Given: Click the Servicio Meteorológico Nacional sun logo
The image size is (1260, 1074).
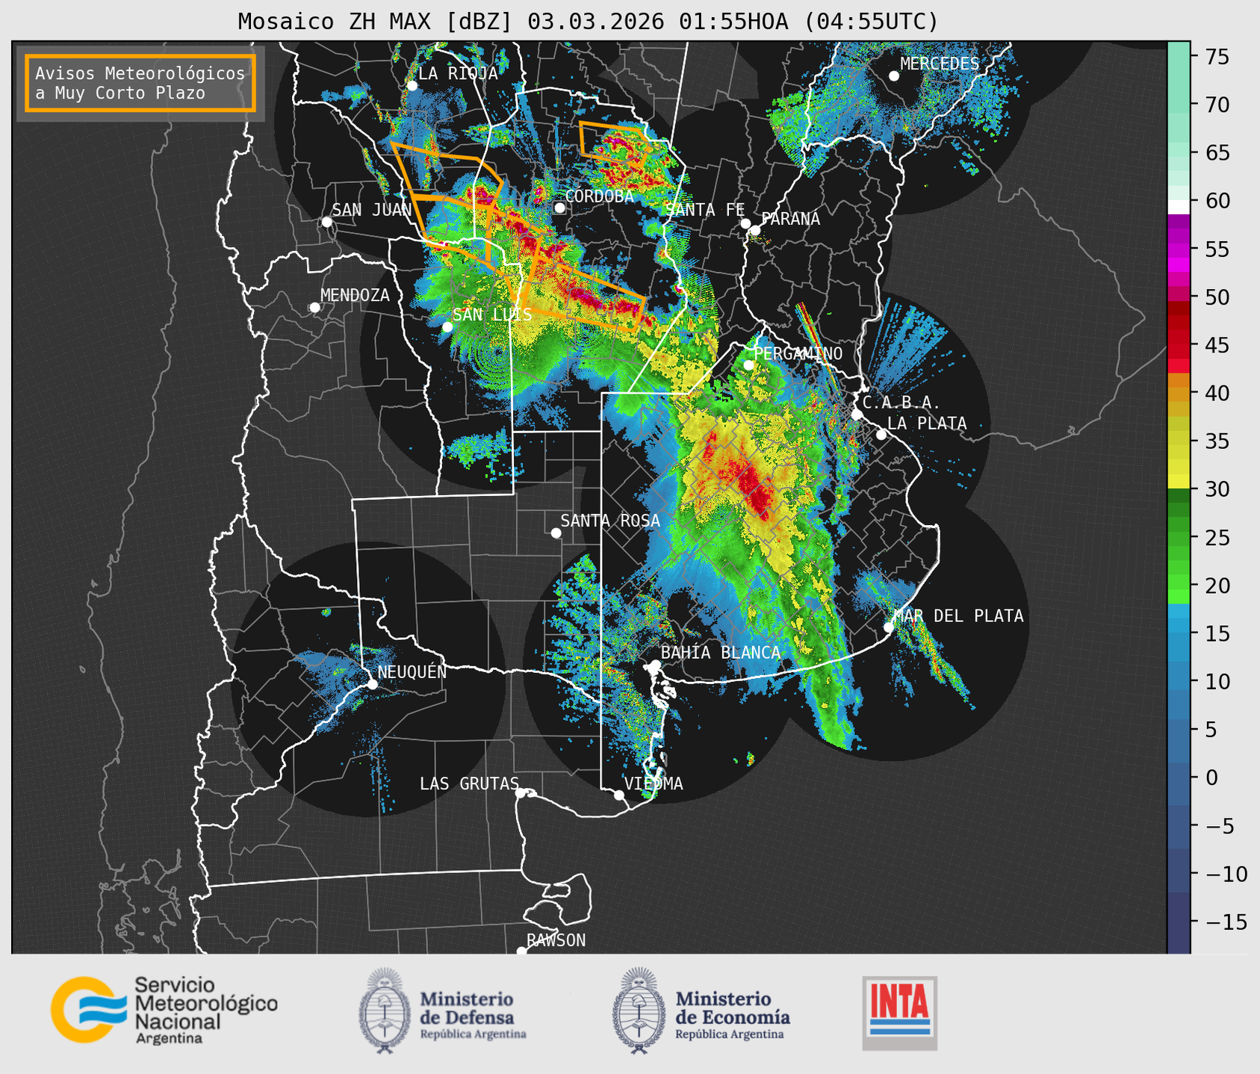Looking at the screenshot, I should 88,1009.
